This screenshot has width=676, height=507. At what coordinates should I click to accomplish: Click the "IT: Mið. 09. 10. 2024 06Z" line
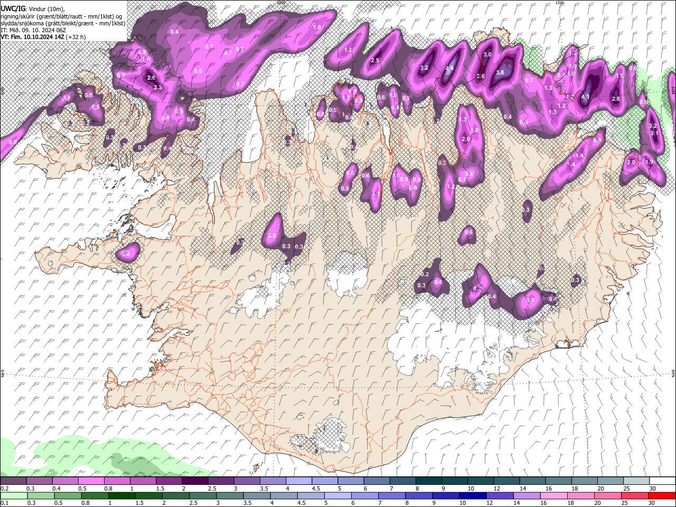[33, 30]
